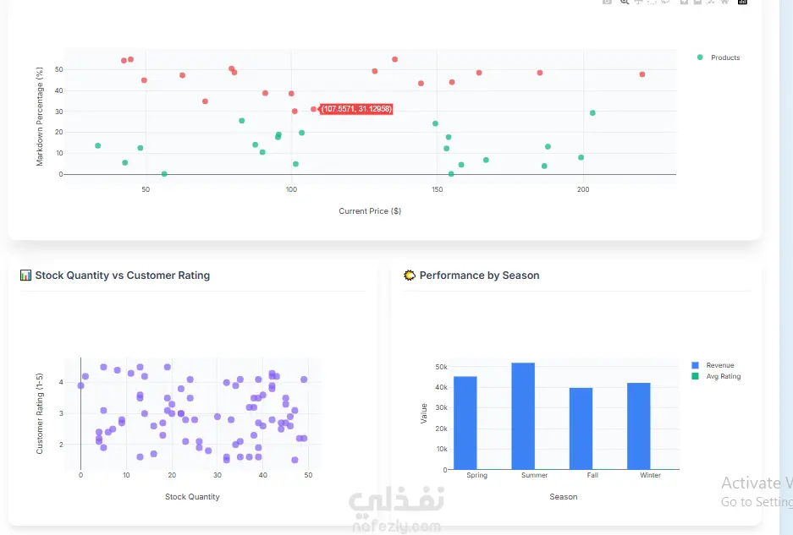Viewport: 793px width, 535px height.
Task: Click the 'Summer' tick label
Action: 535,475
